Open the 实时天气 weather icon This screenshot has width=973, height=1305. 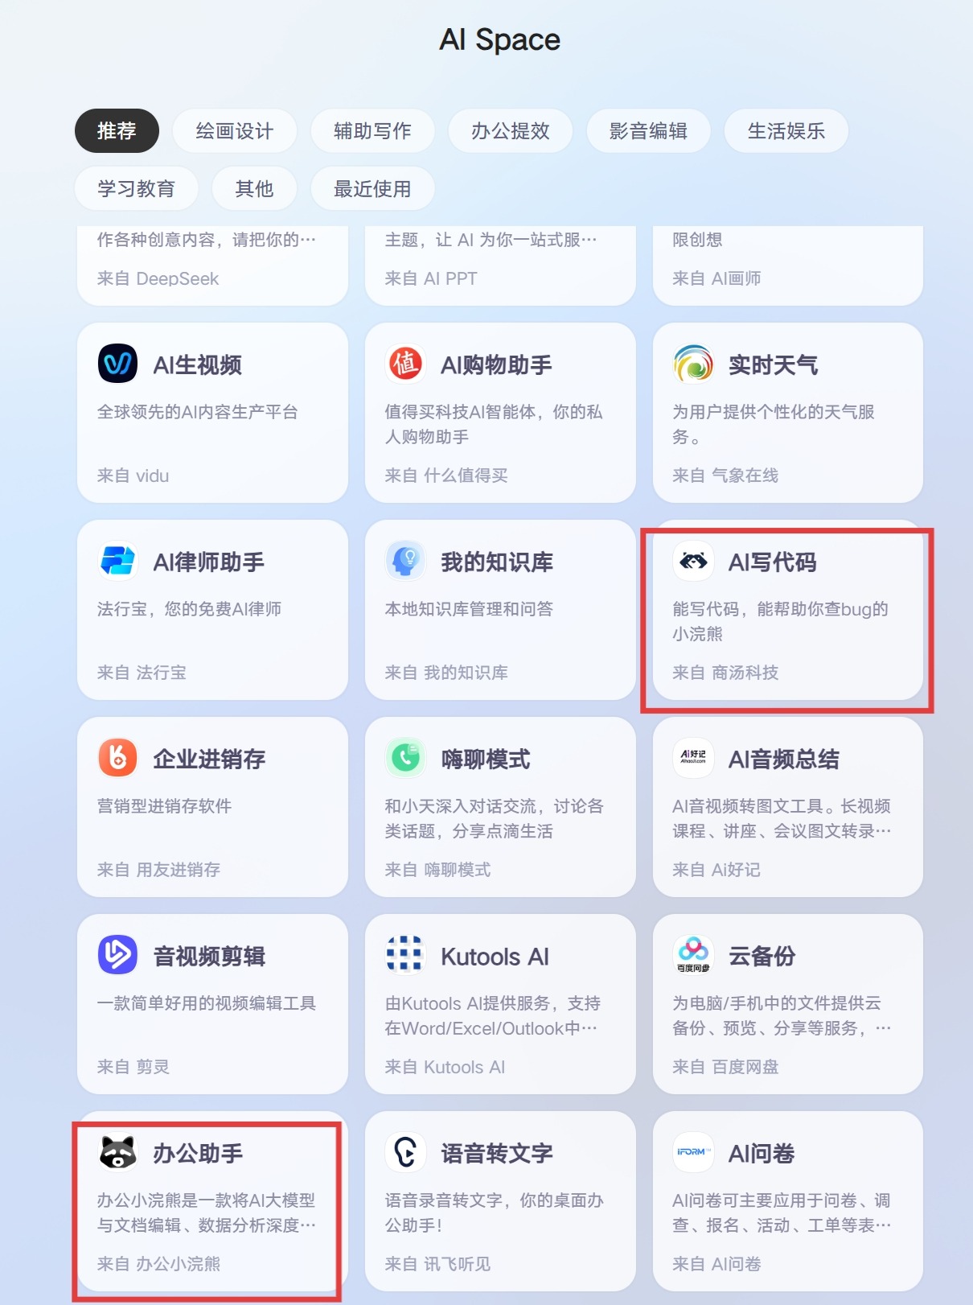click(693, 364)
